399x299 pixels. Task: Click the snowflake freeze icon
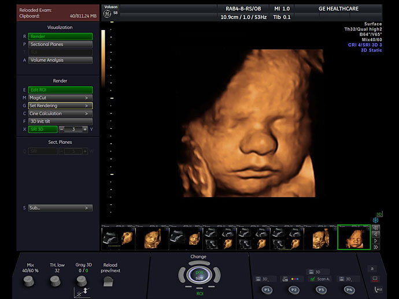coord(375,220)
